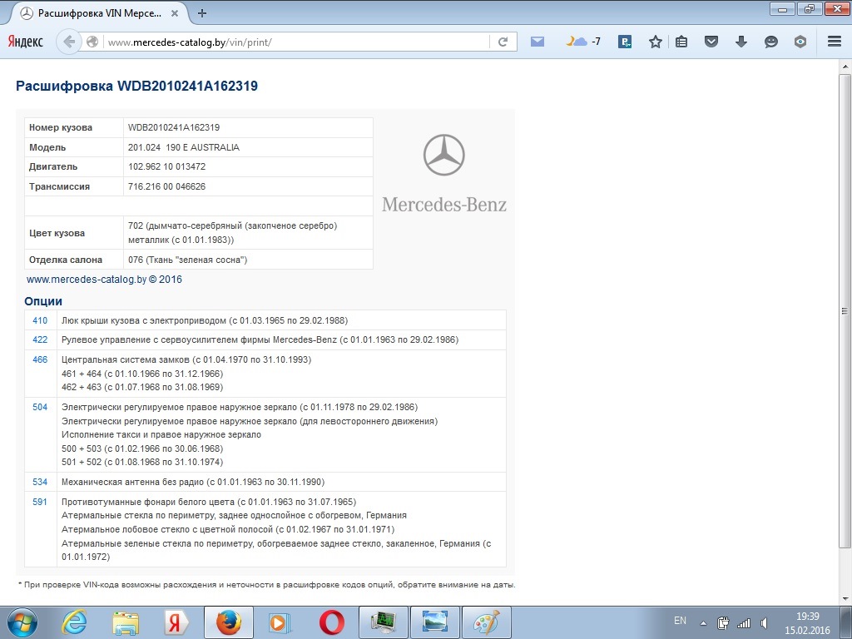Click the Опции section heading
The image size is (852, 639).
pos(43,301)
